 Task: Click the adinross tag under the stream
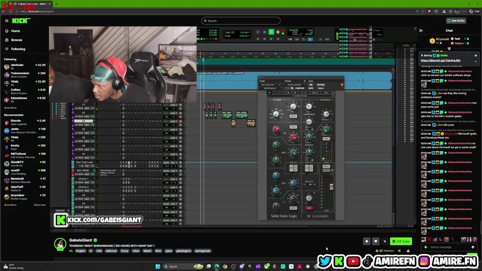(111, 251)
